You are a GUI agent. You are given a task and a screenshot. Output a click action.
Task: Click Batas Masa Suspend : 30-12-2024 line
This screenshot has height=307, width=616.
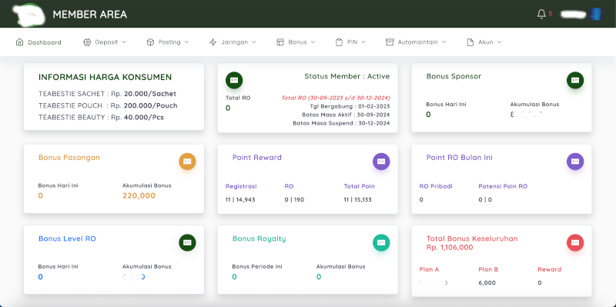click(x=341, y=123)
